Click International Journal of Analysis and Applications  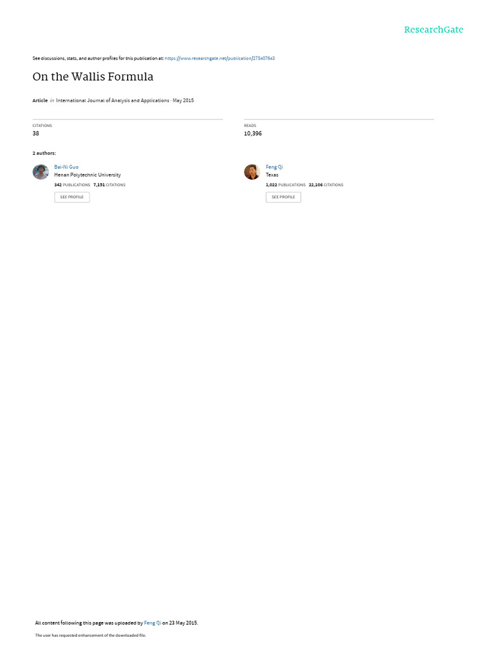pyautogui.click(x=112, y=100)
